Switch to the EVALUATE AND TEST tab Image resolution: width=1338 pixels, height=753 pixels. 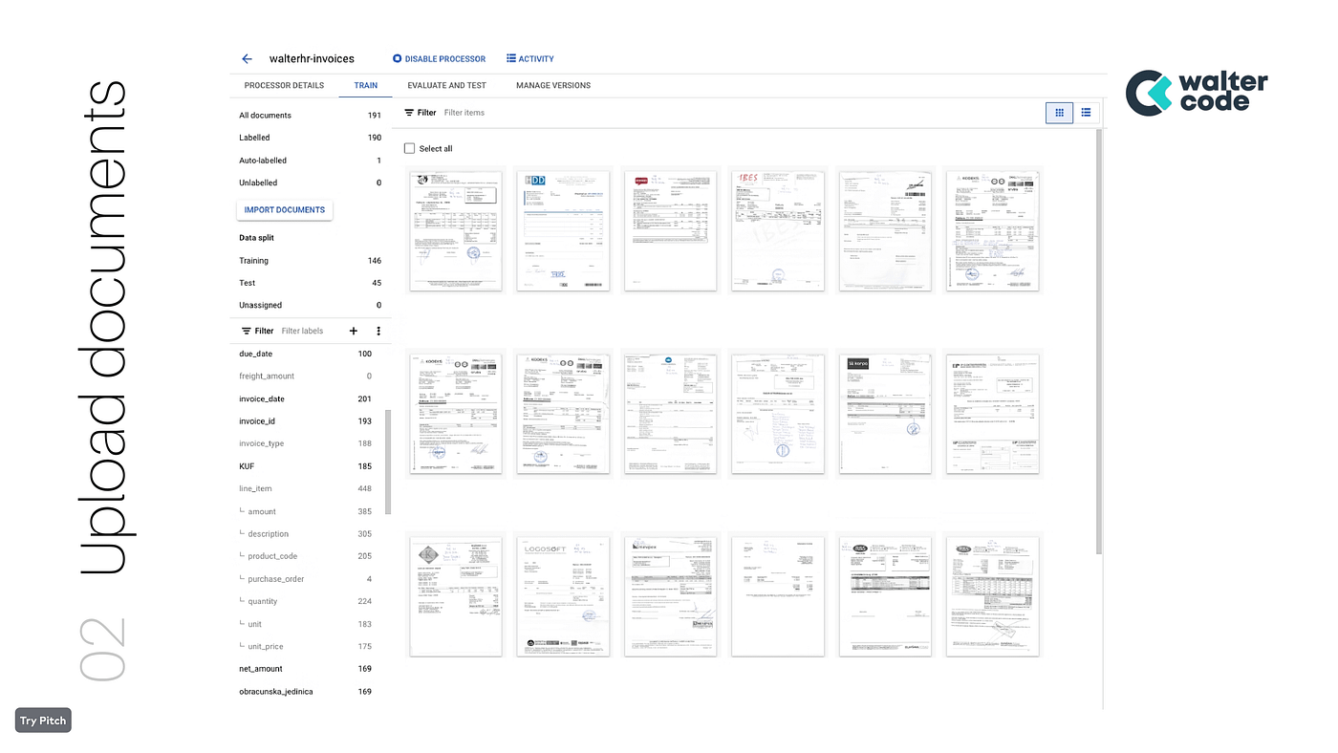(446, 85)
